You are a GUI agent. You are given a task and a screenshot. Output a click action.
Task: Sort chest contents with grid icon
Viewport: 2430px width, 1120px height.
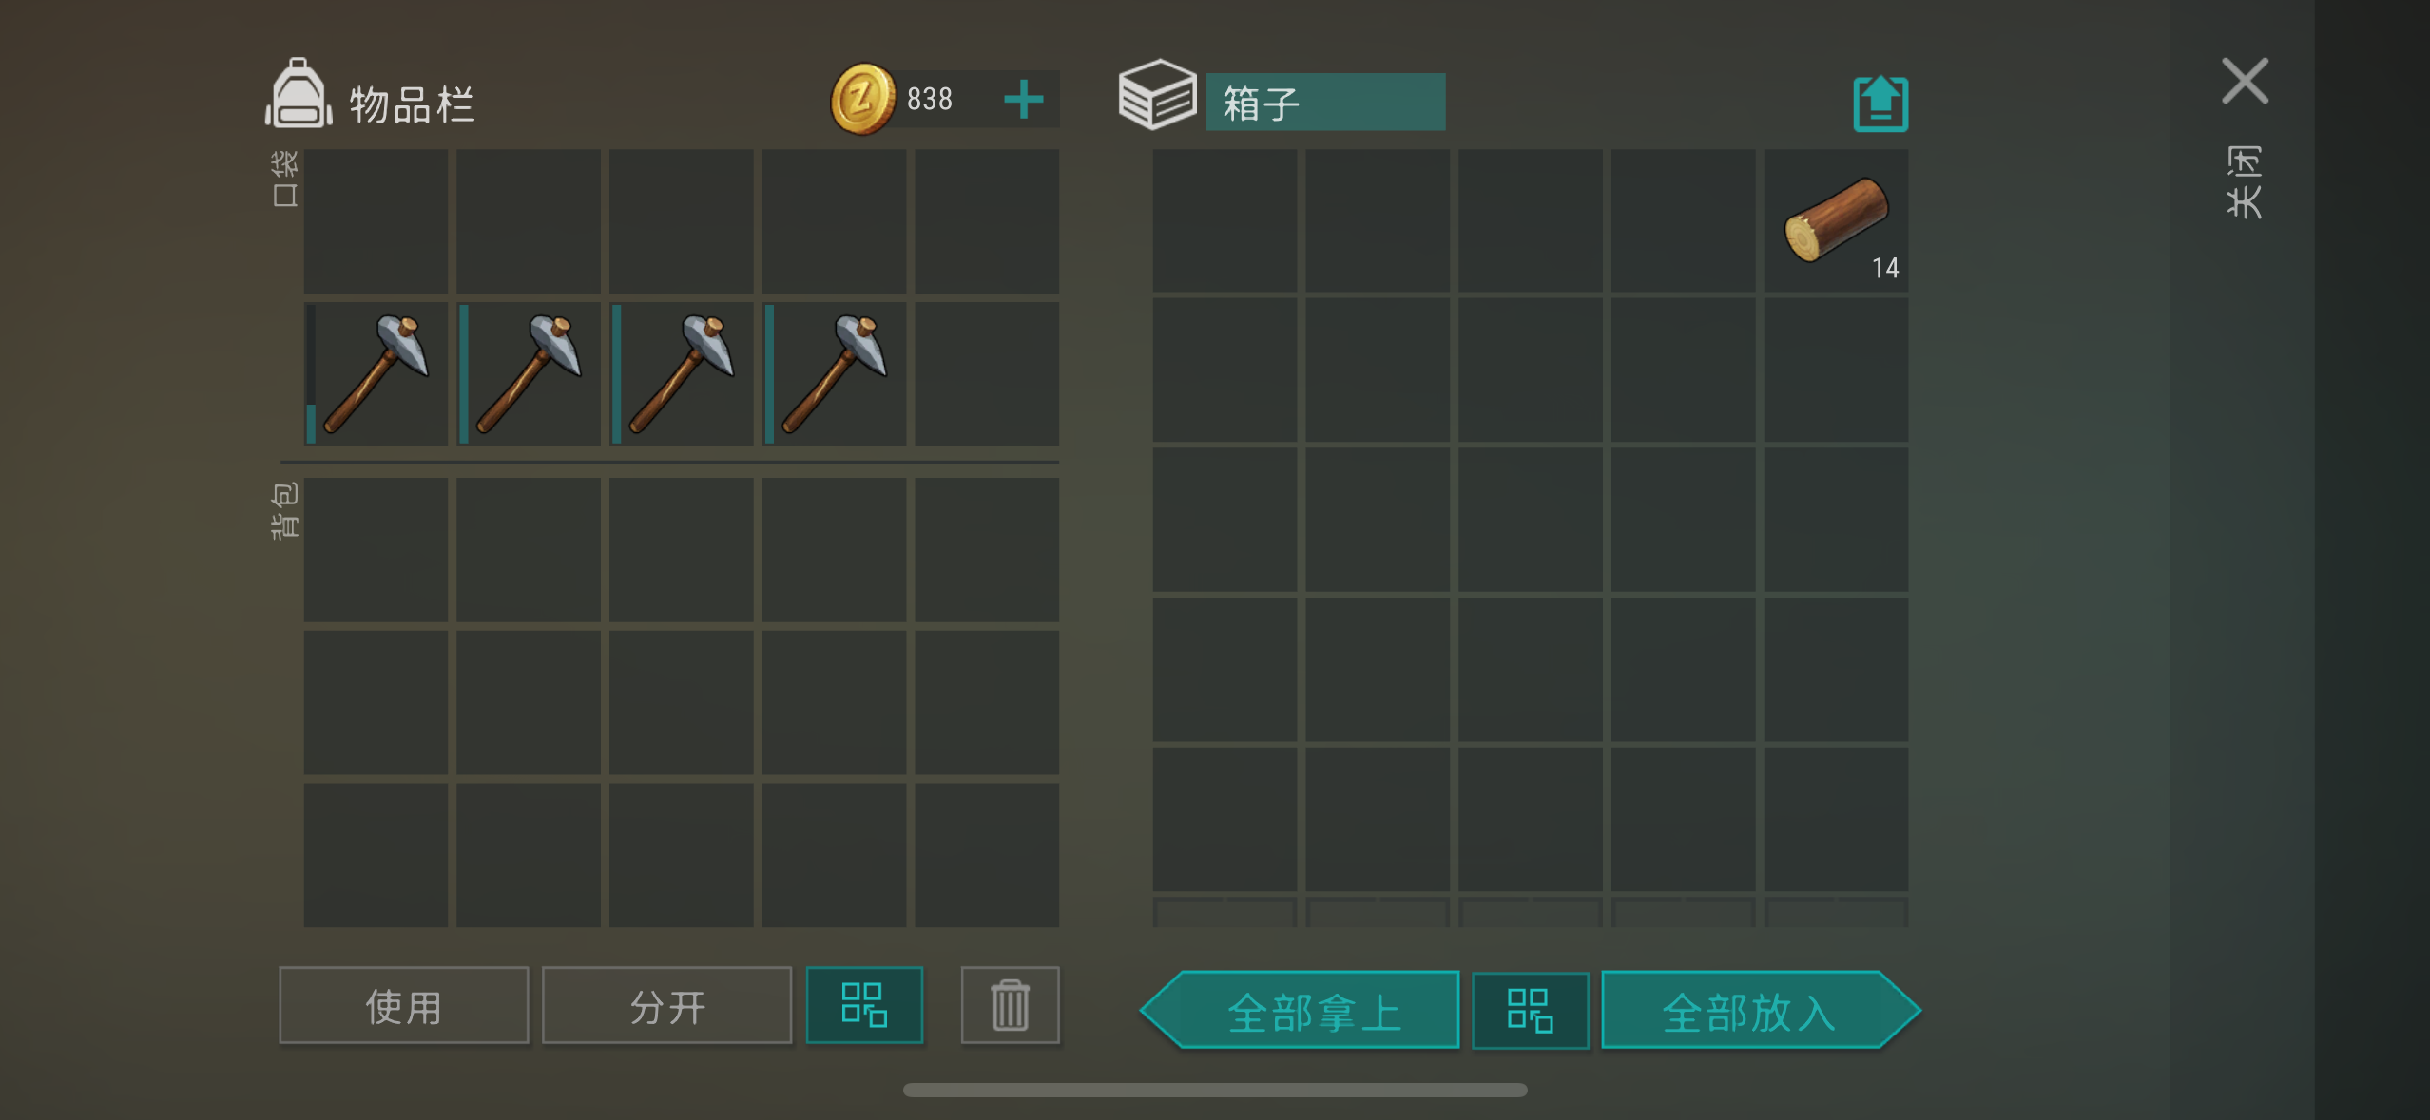[1530, 1010]
